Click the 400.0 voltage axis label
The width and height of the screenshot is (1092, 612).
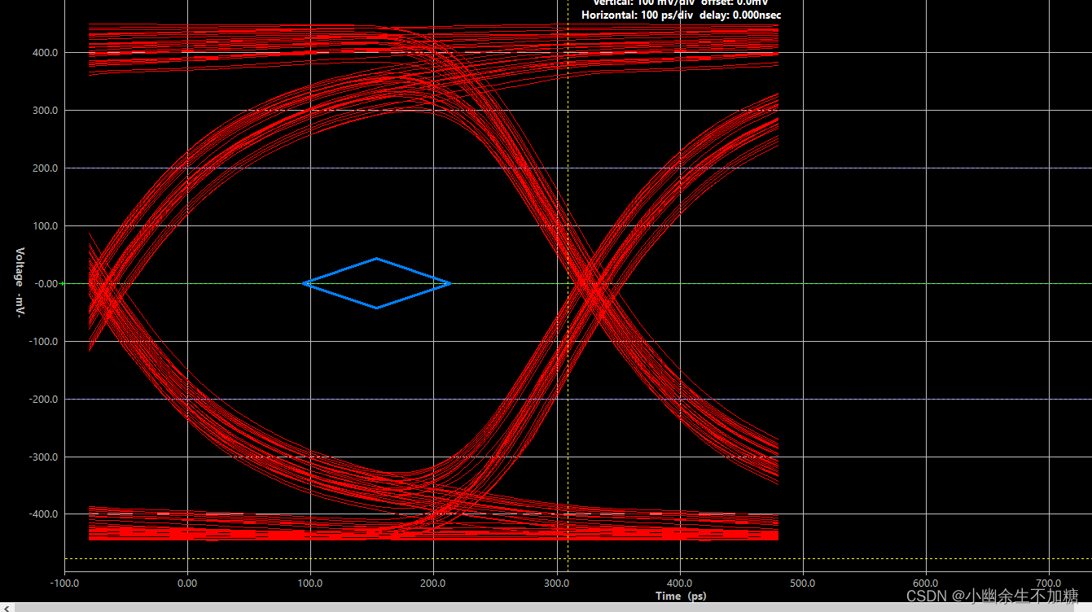coord(46,53)
